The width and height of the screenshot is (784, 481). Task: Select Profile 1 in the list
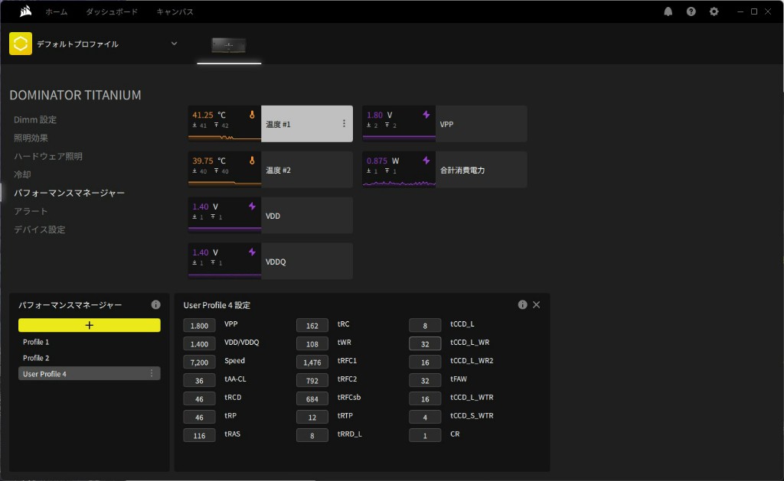[36, 342]
